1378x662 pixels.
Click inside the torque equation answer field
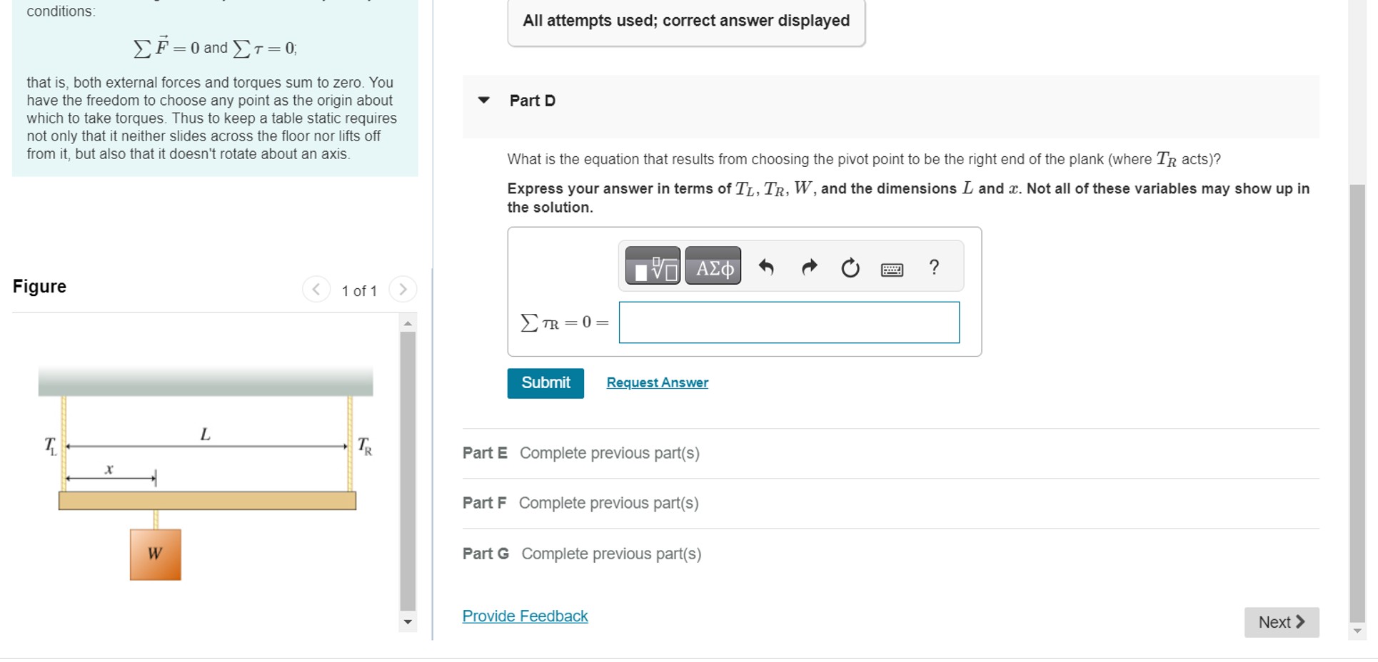click(x=788, y=322)
